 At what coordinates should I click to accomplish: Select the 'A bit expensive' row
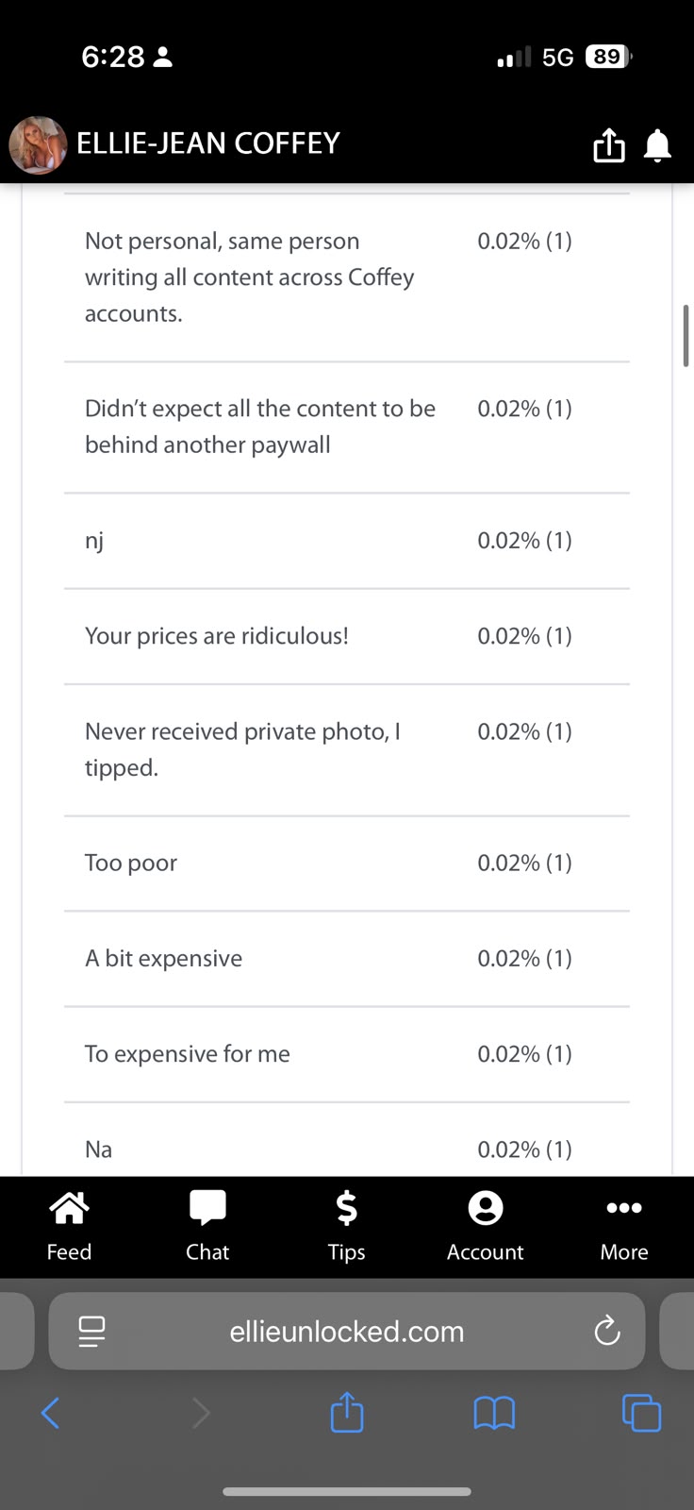point(347,959)
